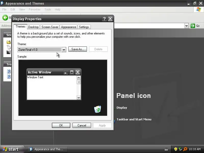This screenshot has width=204, height=153.
Task: Minimize the Appearance and Themes window
Action: tap(188, 3)
